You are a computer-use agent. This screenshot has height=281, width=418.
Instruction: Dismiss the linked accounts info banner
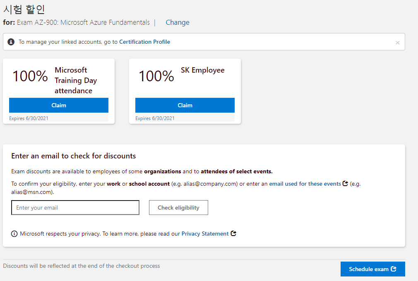pos(397,43)
